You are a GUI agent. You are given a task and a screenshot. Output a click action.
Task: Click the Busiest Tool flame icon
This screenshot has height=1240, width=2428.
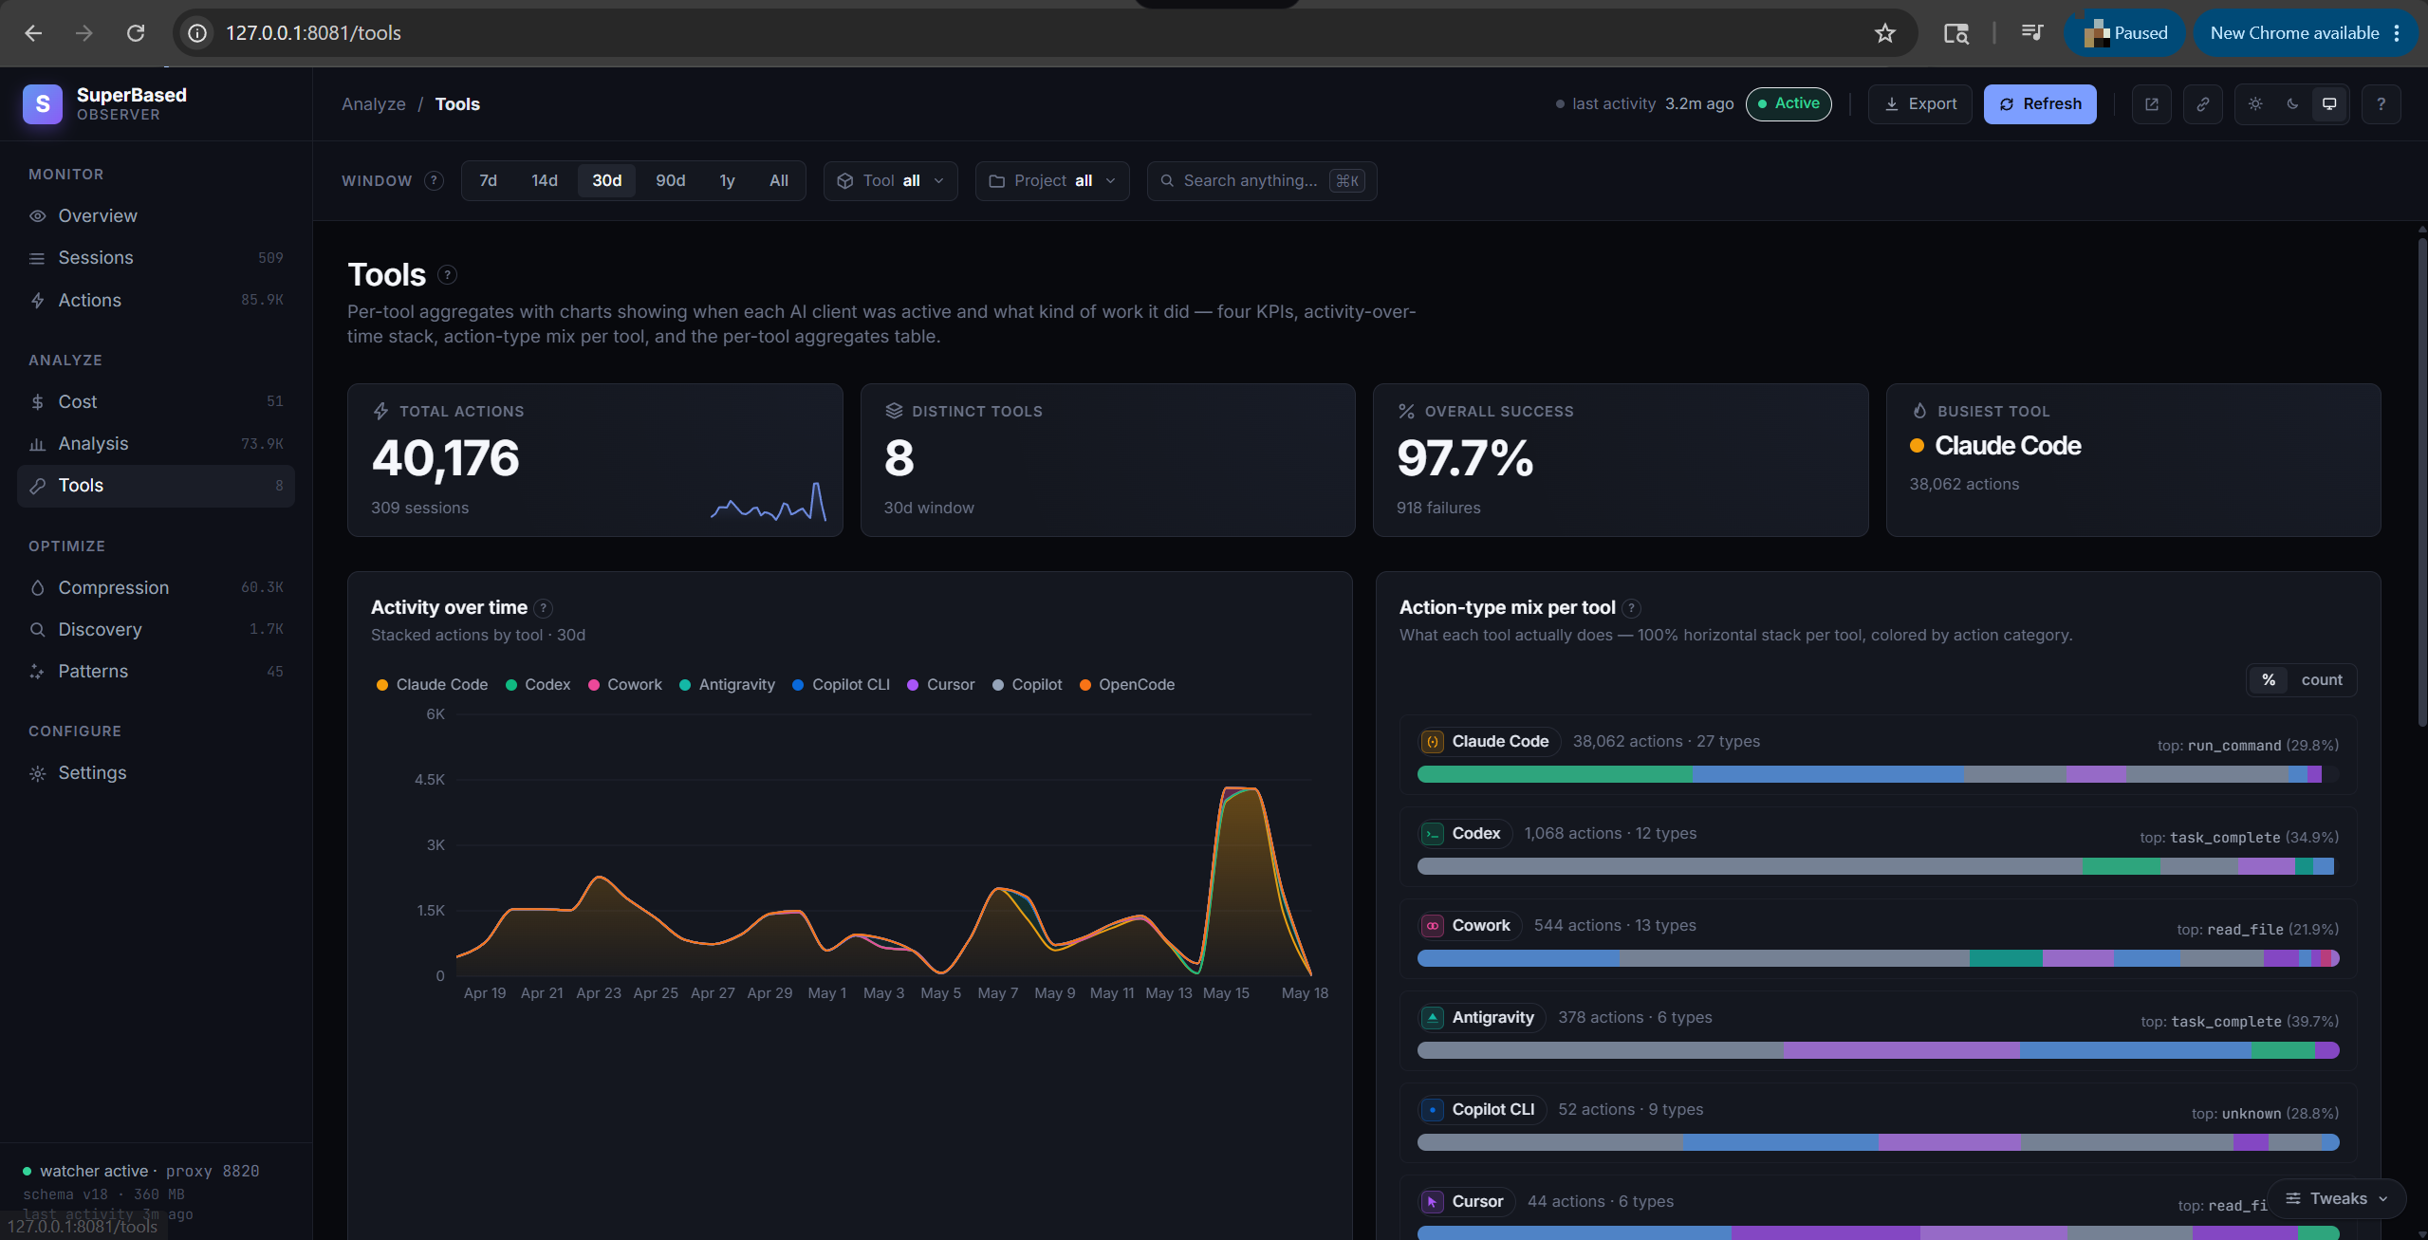pyautogui.click(x=1919, y=411)
